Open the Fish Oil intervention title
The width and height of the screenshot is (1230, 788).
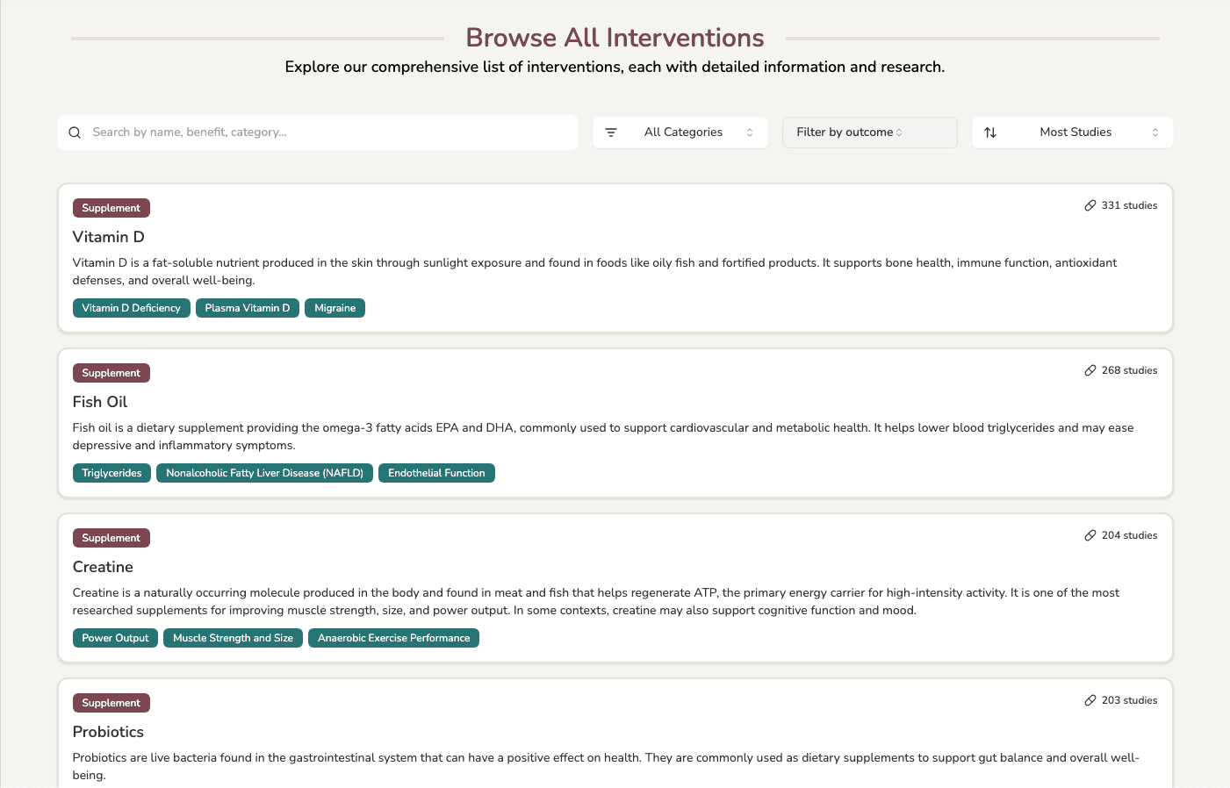pyautogui.click(x=100, y=402)
